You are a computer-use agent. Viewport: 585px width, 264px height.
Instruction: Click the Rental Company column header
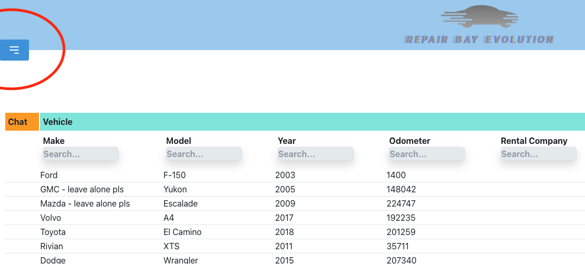coord(534,141)
